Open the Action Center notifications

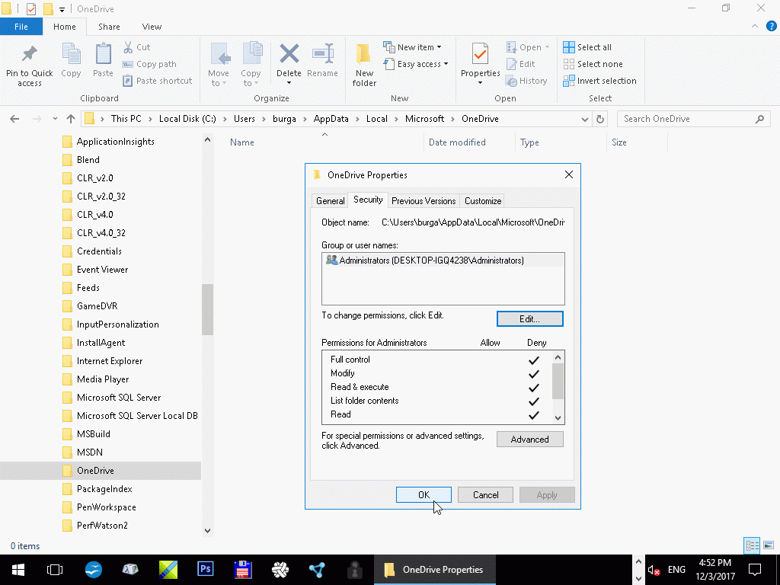(x=755, y=570)
